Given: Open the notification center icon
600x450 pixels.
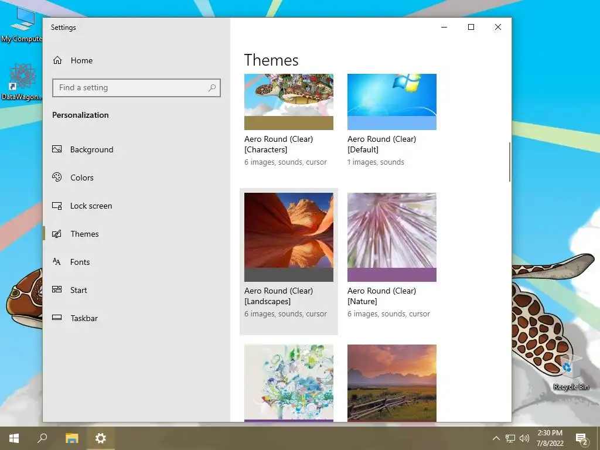Looking at the screenshot, I should [x=581, y=439].
